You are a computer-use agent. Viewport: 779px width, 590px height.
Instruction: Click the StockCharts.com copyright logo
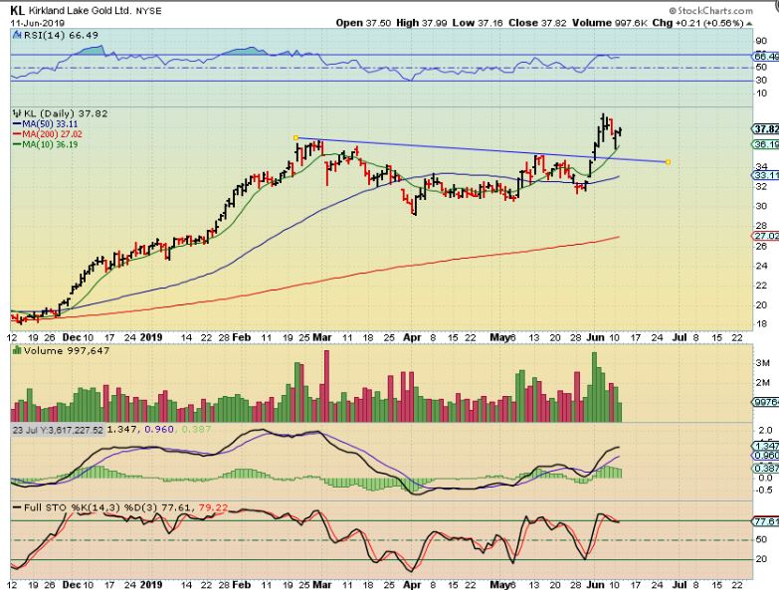tap(710, 10)
